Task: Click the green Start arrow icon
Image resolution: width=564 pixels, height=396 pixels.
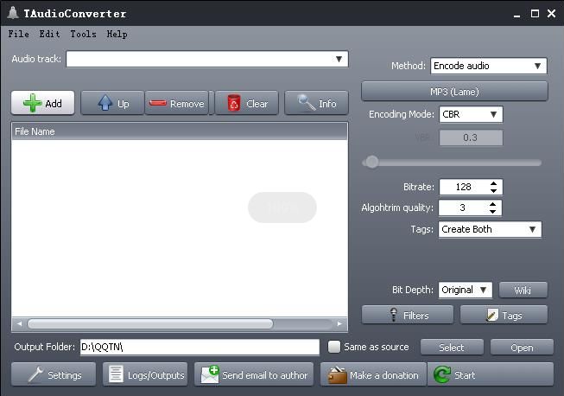Action: pyautogui.click(x=441, y=374)
